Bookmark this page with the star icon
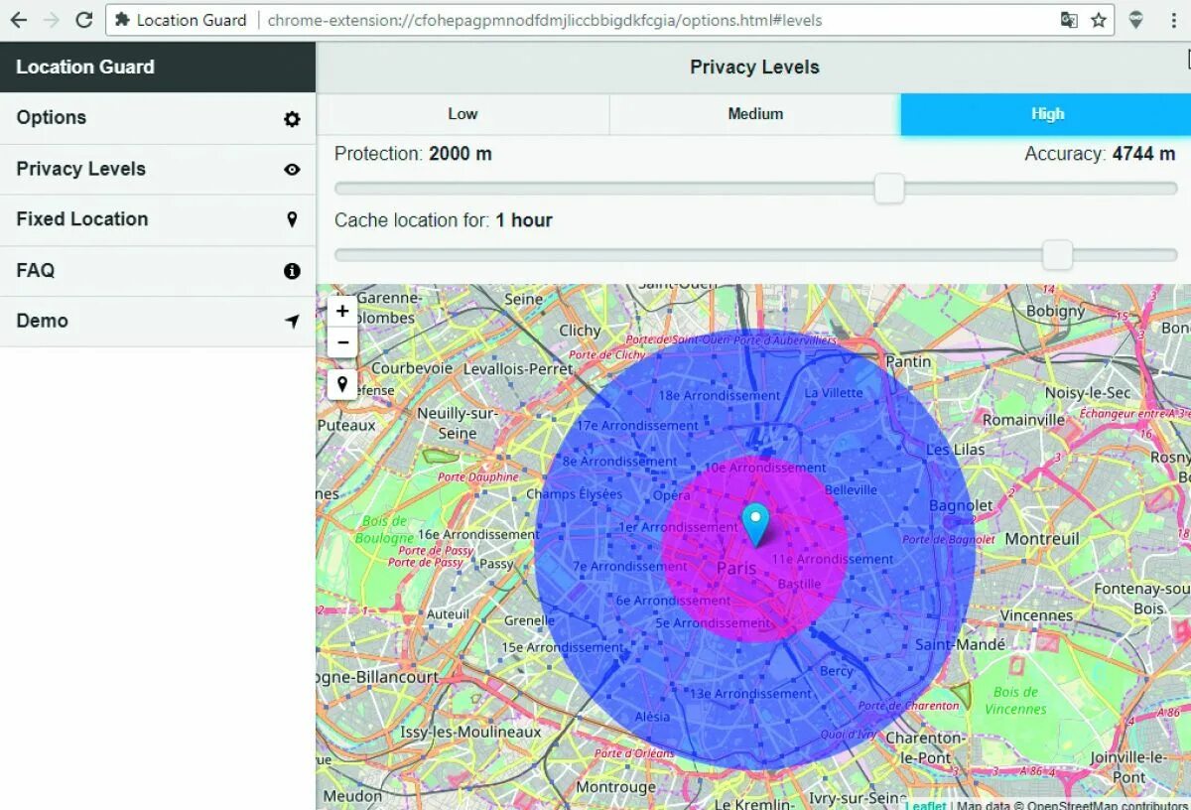The height and width of the screenshot is (810, 1191). click(x=1099, y=20)
